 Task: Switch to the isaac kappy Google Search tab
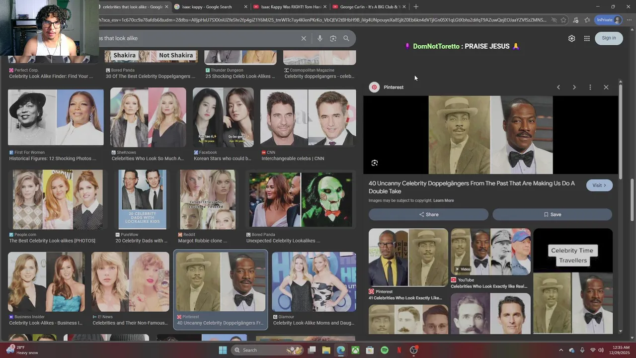tap(211, 6)
